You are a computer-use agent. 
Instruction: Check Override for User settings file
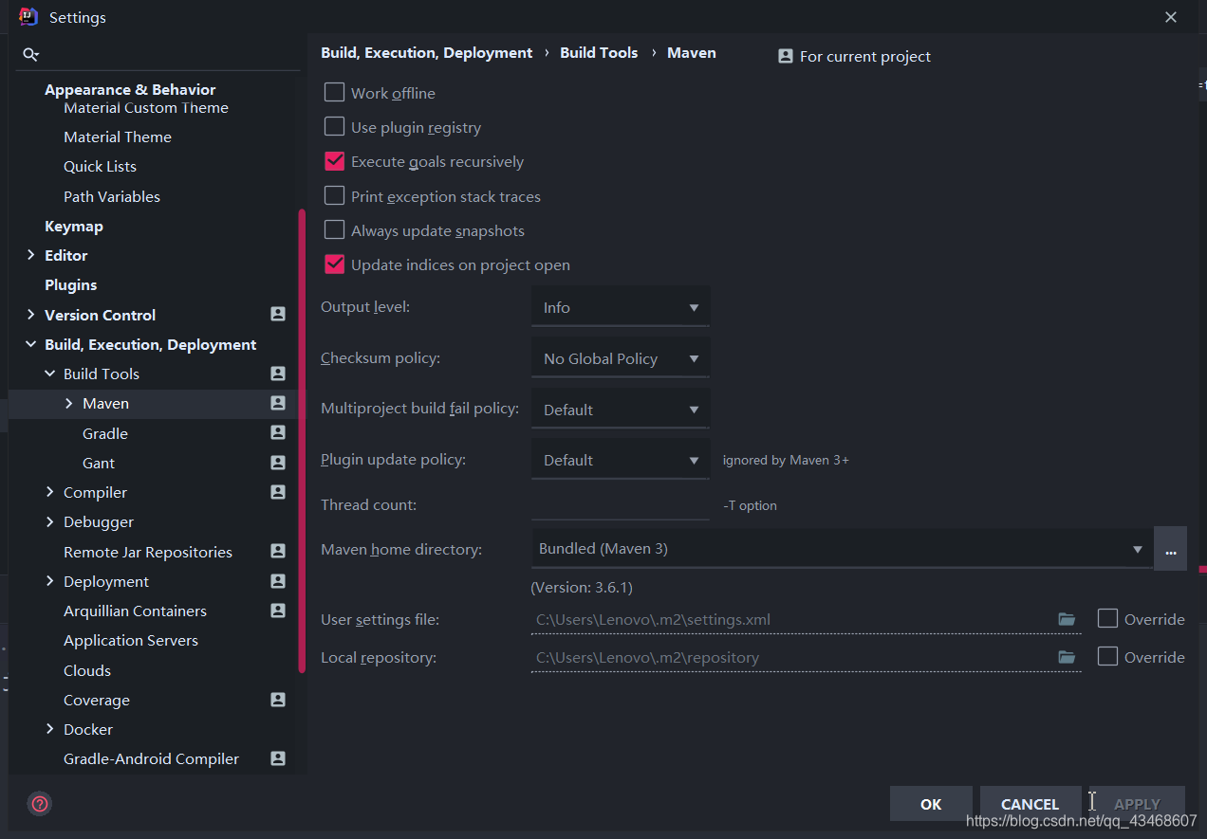click(x=1107, y=618)
